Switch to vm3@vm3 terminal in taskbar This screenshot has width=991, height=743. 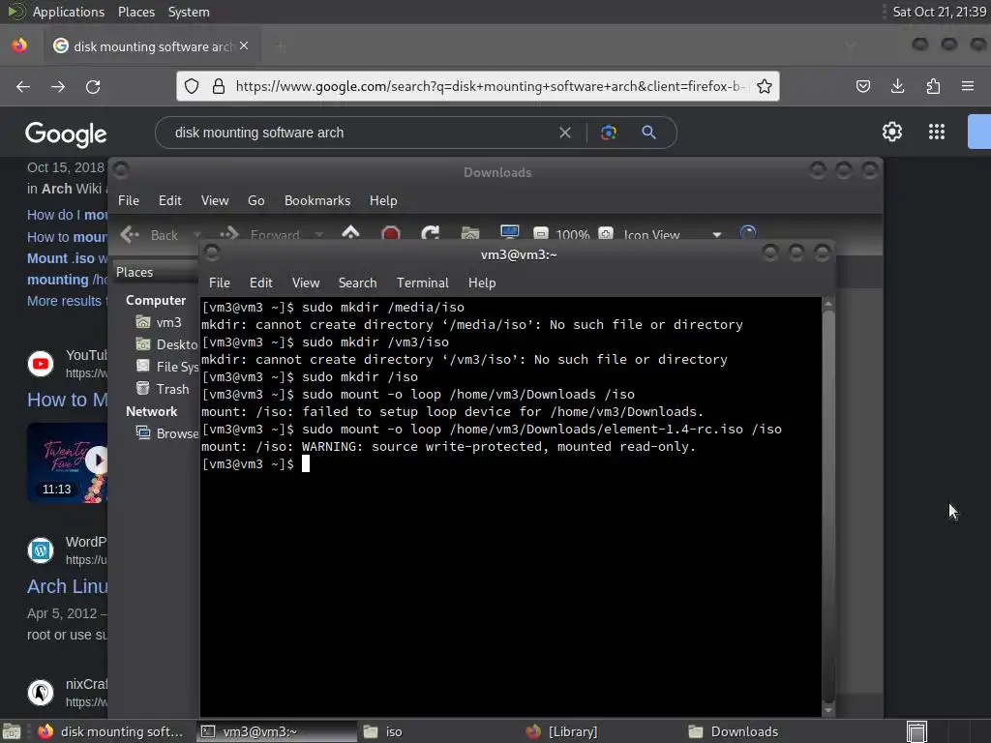pyautogui.click(x=276, y=731)
